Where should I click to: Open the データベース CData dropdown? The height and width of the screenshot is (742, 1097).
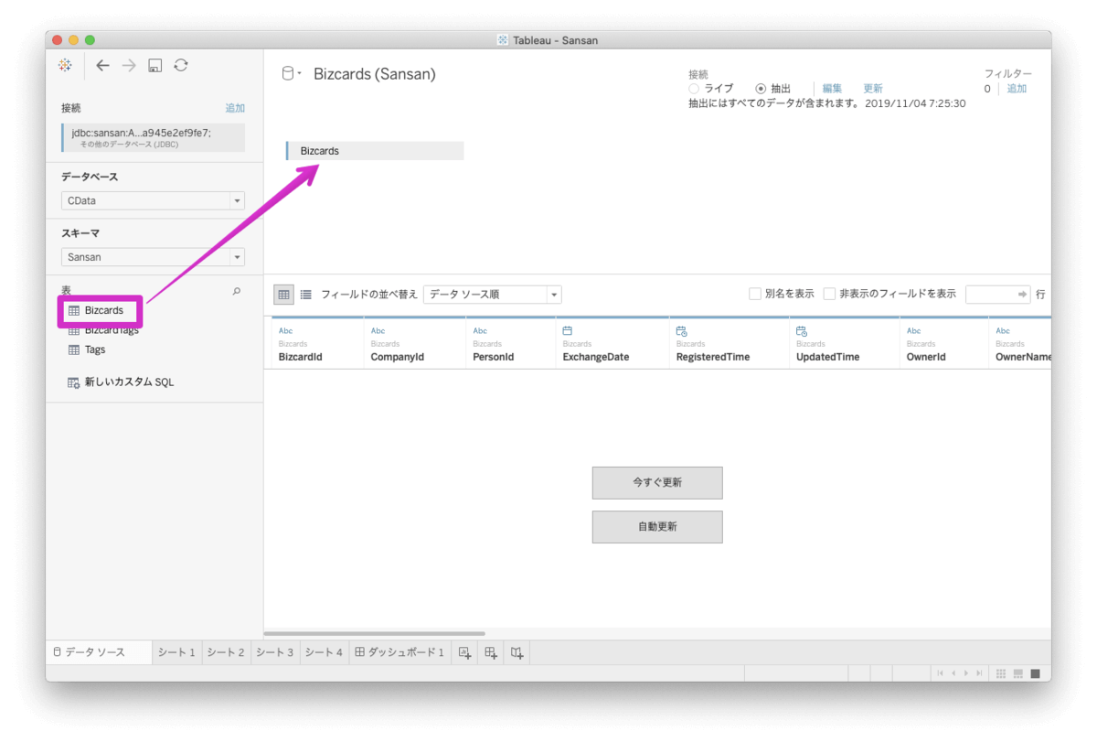point(153,200)
